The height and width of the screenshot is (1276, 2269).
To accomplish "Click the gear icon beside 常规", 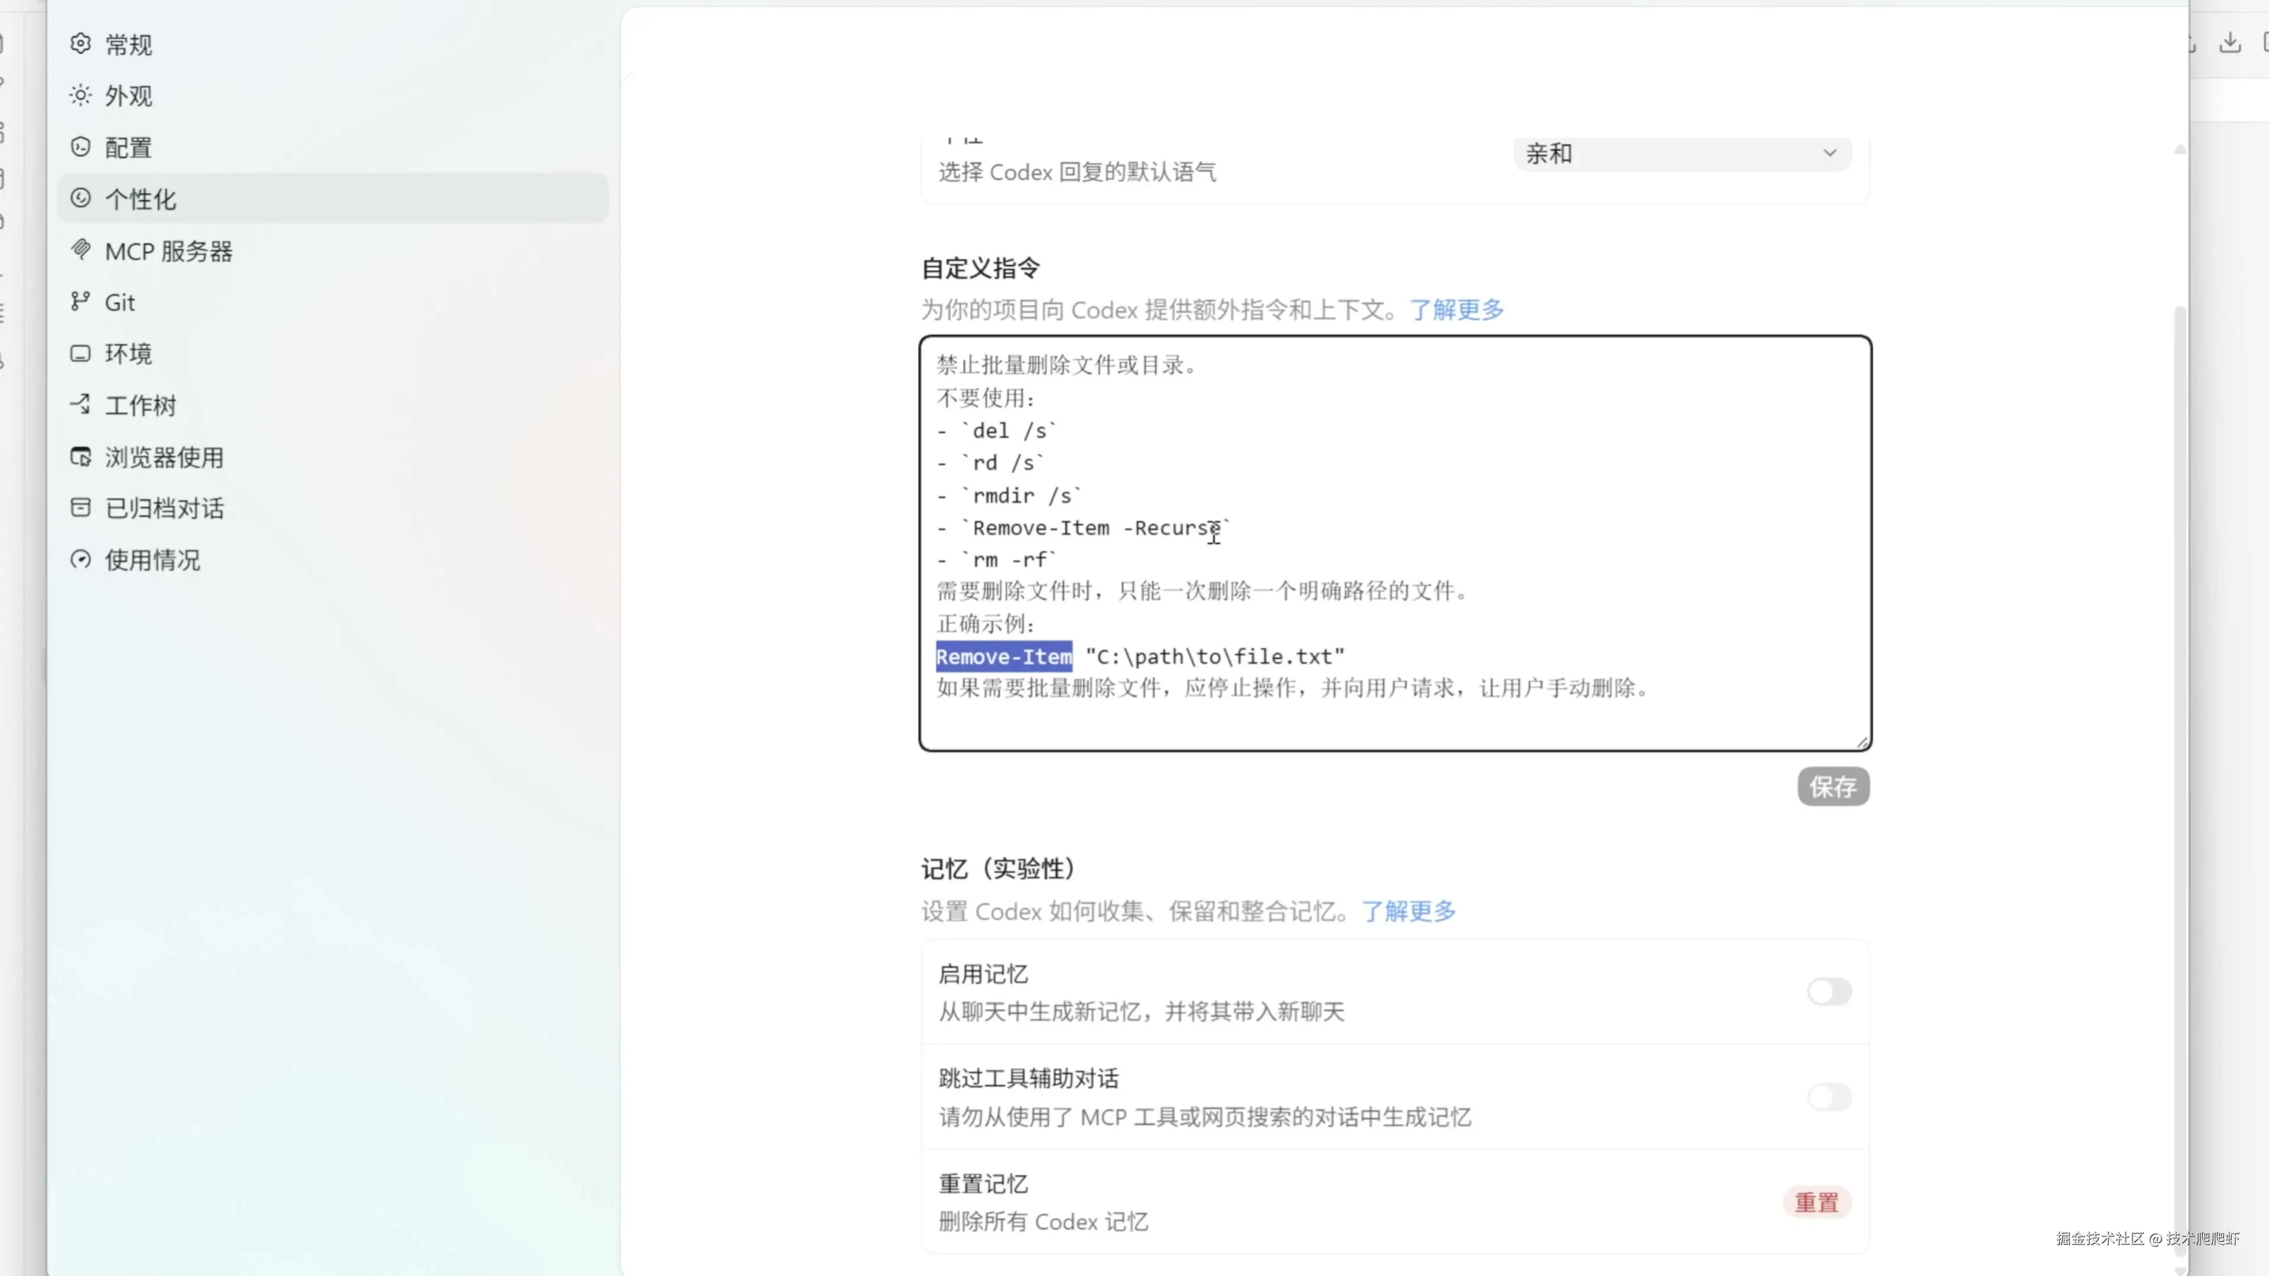I will 80,44.
